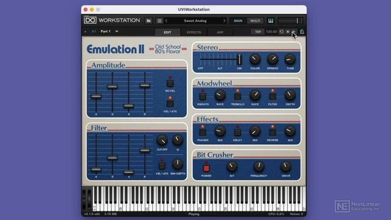Toggle the Filter VEL > ATK switch
The height and width of the screenshot is (220, 391).
pyautogui.click(x=162, y=166)
